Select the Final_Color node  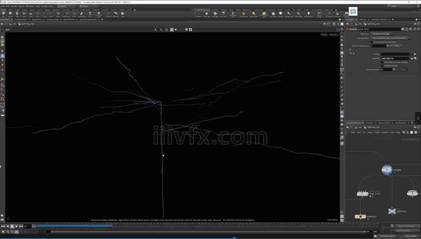point(362,194)
